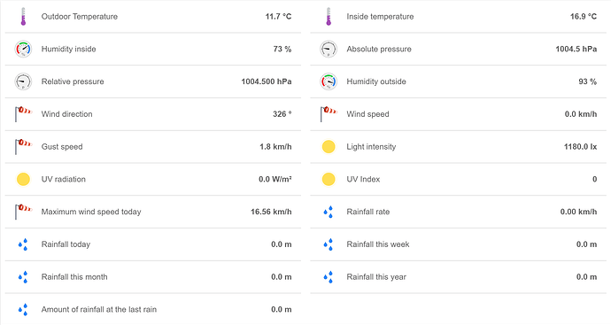The height and width of the screenshot is (325, 611).
Task: Click the Rainfall this week 0.0 m value
Action: coord(586,244)
